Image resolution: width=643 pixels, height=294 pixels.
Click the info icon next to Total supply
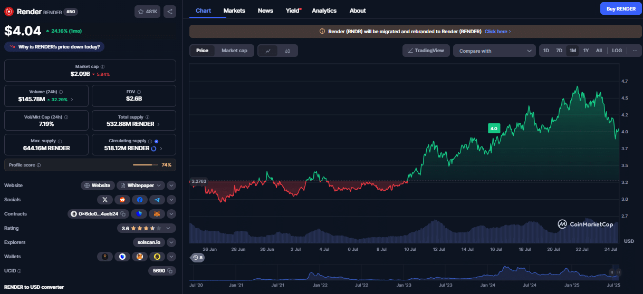(147, 117)
